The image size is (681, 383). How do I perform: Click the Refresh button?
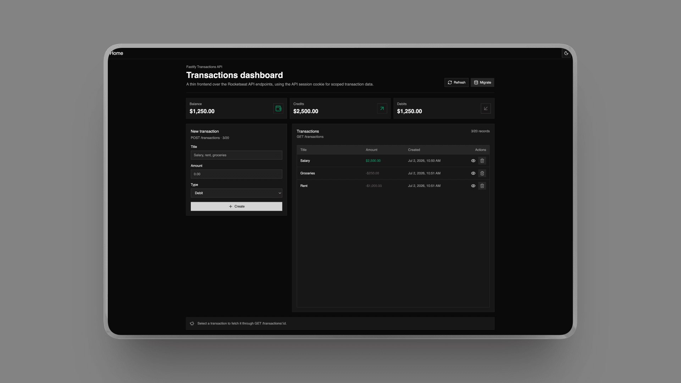(x=456, y=82)
